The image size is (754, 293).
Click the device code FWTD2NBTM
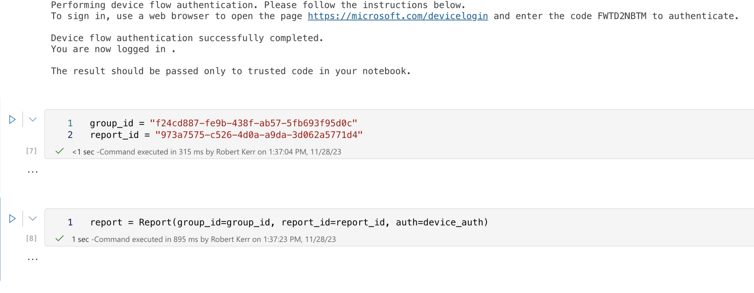tap(622, 16)
